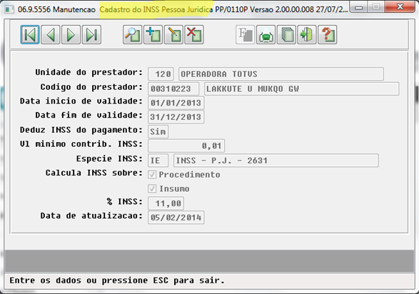Open the search record magnifier icon
419x294 pixels.
click(132, 35)
